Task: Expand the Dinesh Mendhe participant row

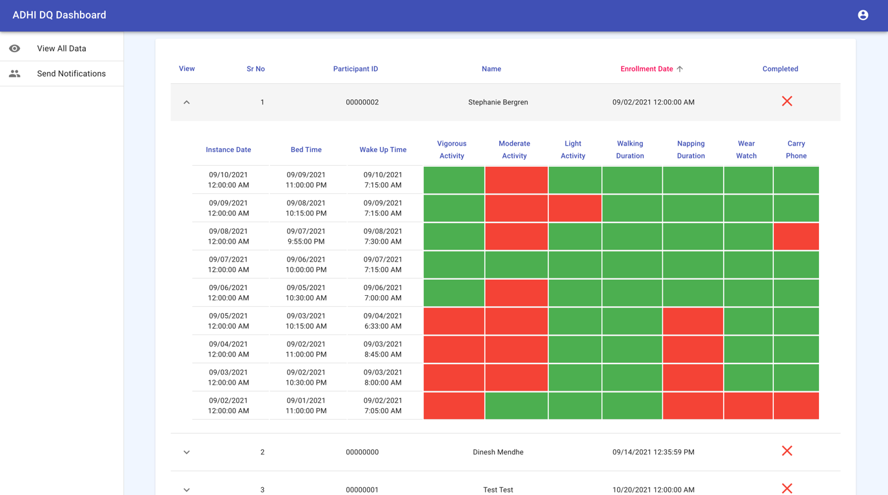Action: [186, 452]
